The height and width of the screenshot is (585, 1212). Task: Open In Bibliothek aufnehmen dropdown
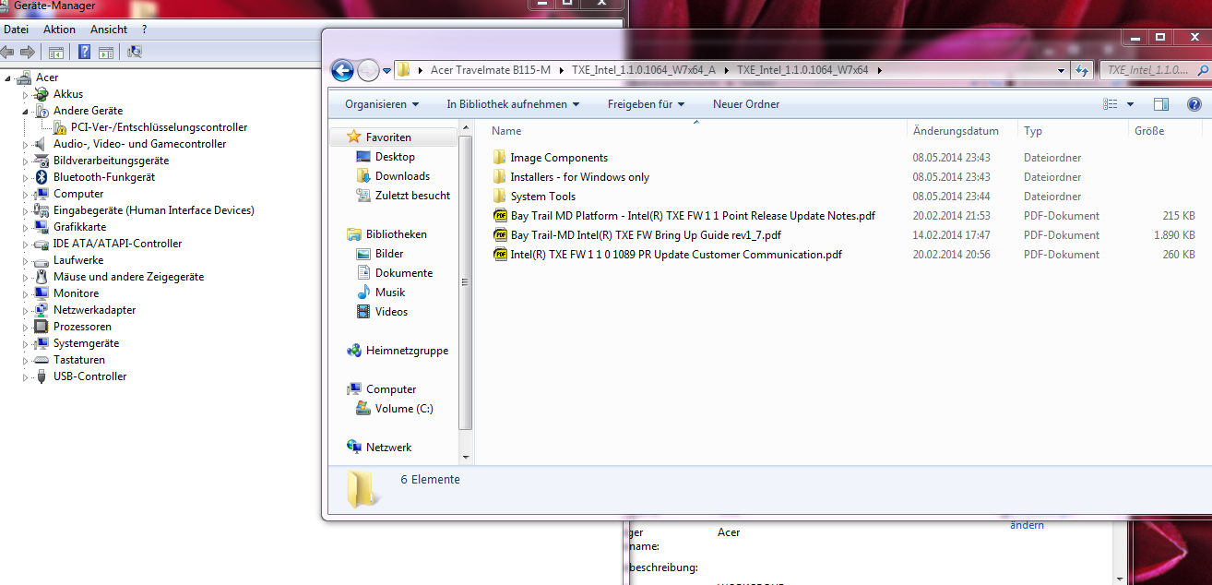[513, 104]
